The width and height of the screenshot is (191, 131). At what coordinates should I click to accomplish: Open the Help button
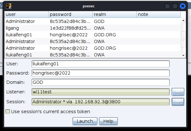click(108, 121)
